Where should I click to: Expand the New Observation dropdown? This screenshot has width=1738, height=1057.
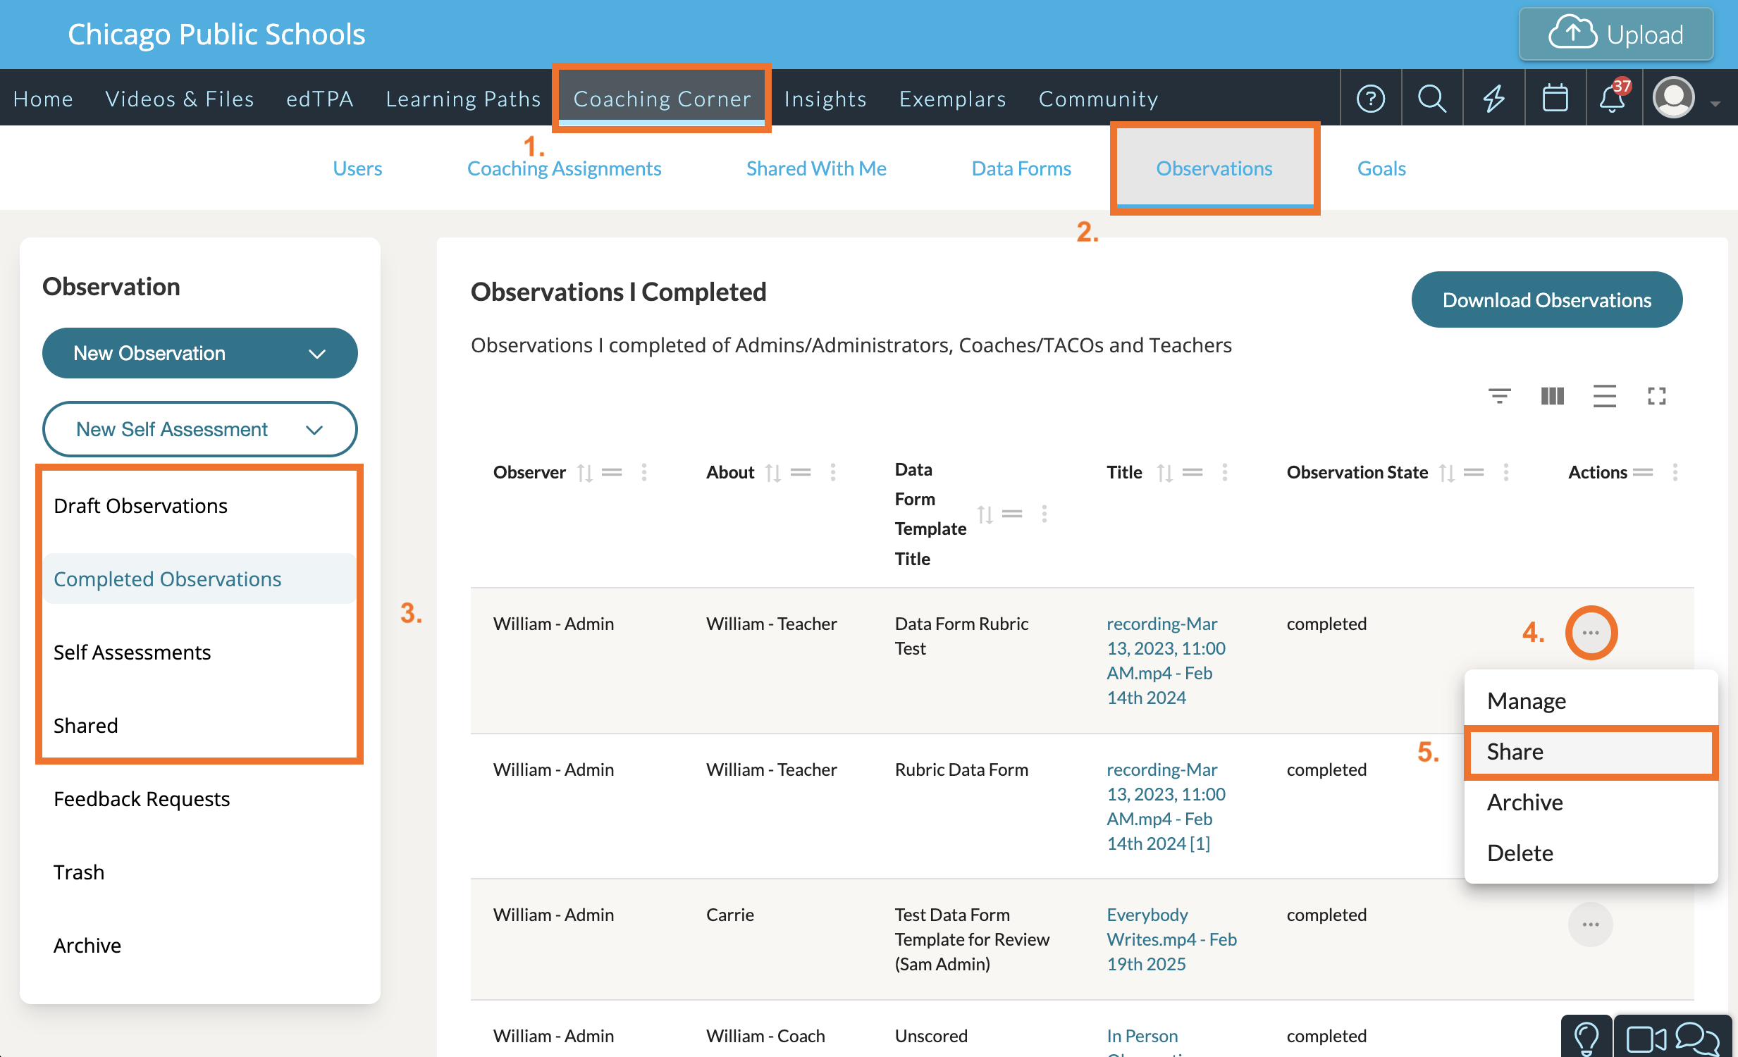pos(199,353)
